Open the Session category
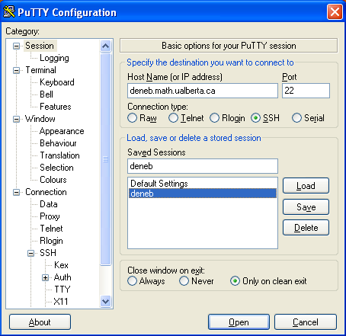The width and height of the screenshot is (346, 336). 40,46
